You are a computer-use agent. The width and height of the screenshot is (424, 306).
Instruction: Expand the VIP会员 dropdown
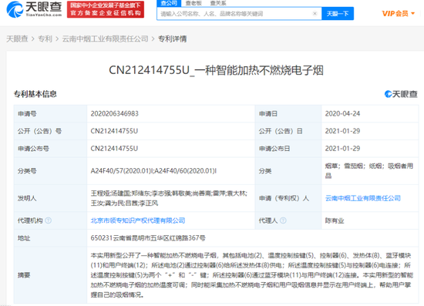398,14
